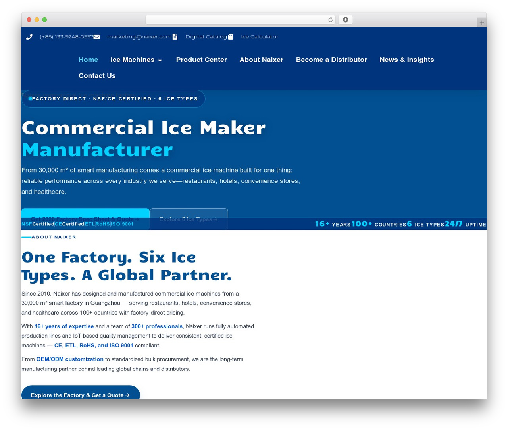Open About Naixer menu item
The image size is (508, 430).
pos(261,60)
